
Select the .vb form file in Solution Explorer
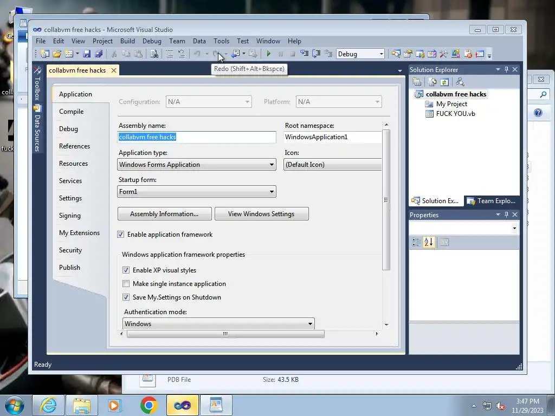pyautogui.click(x=455, y=114)
